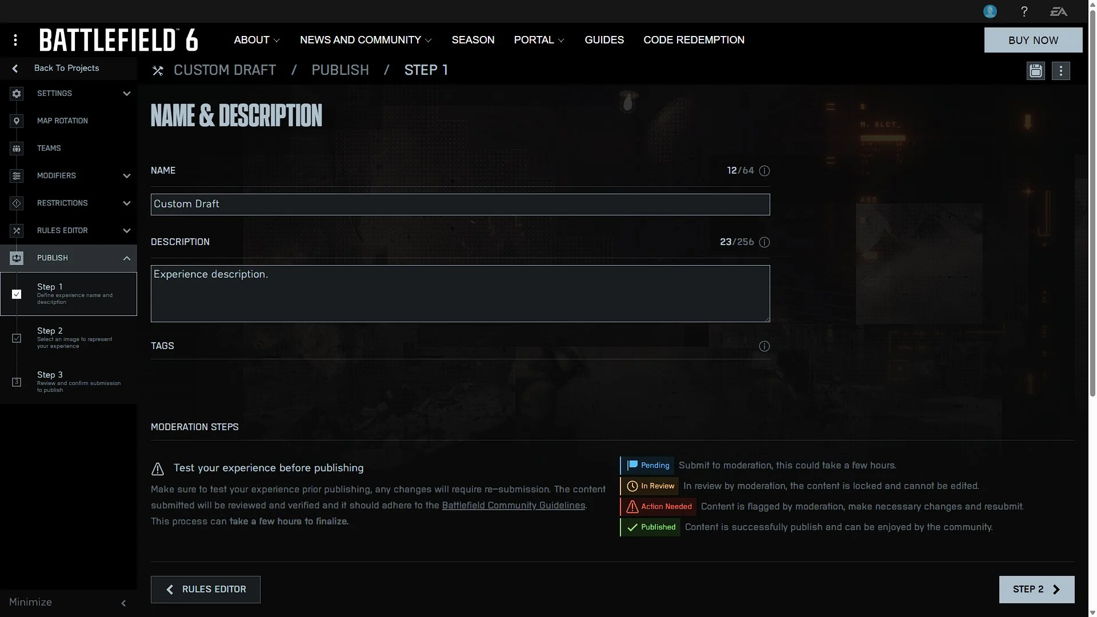Go to Step 2 in sidebar
Viewport: 1097px width, 617px height.
tap(69, 338)
